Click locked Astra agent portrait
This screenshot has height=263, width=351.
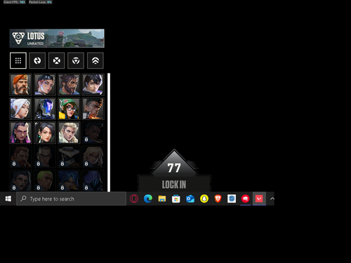(x=93, y=133)
